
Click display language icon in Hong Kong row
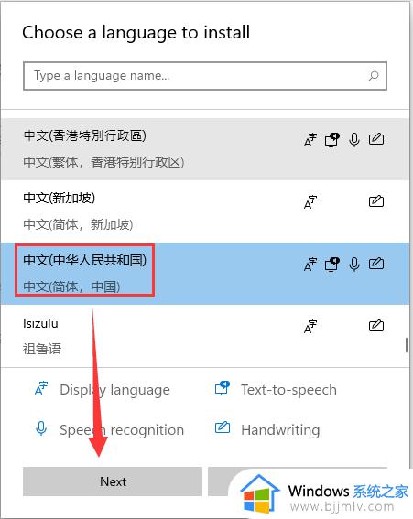310,139
